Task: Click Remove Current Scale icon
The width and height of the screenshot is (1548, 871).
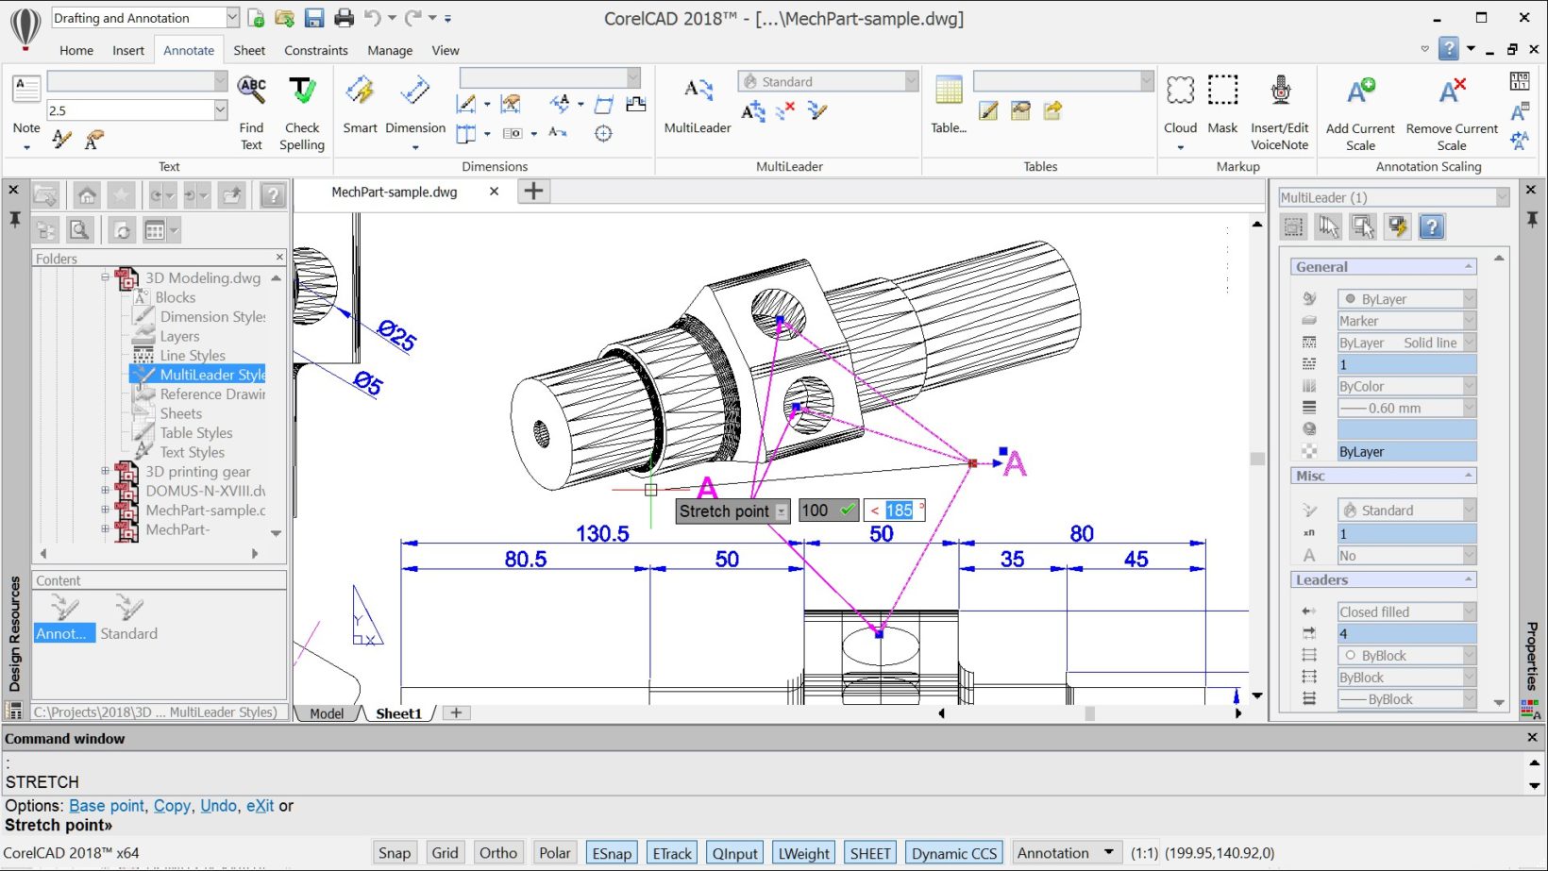Action: click(1451, 92)
